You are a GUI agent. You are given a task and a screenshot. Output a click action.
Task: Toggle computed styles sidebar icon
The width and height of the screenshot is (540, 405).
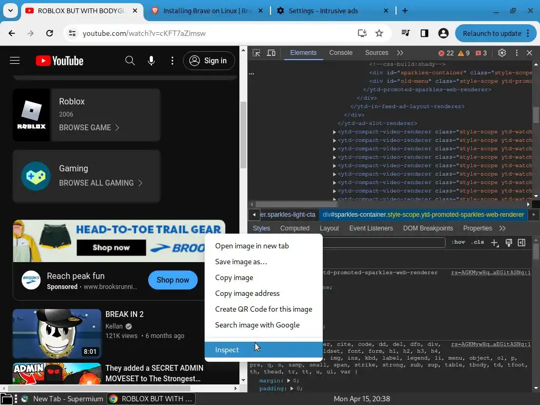coord(522,243)
